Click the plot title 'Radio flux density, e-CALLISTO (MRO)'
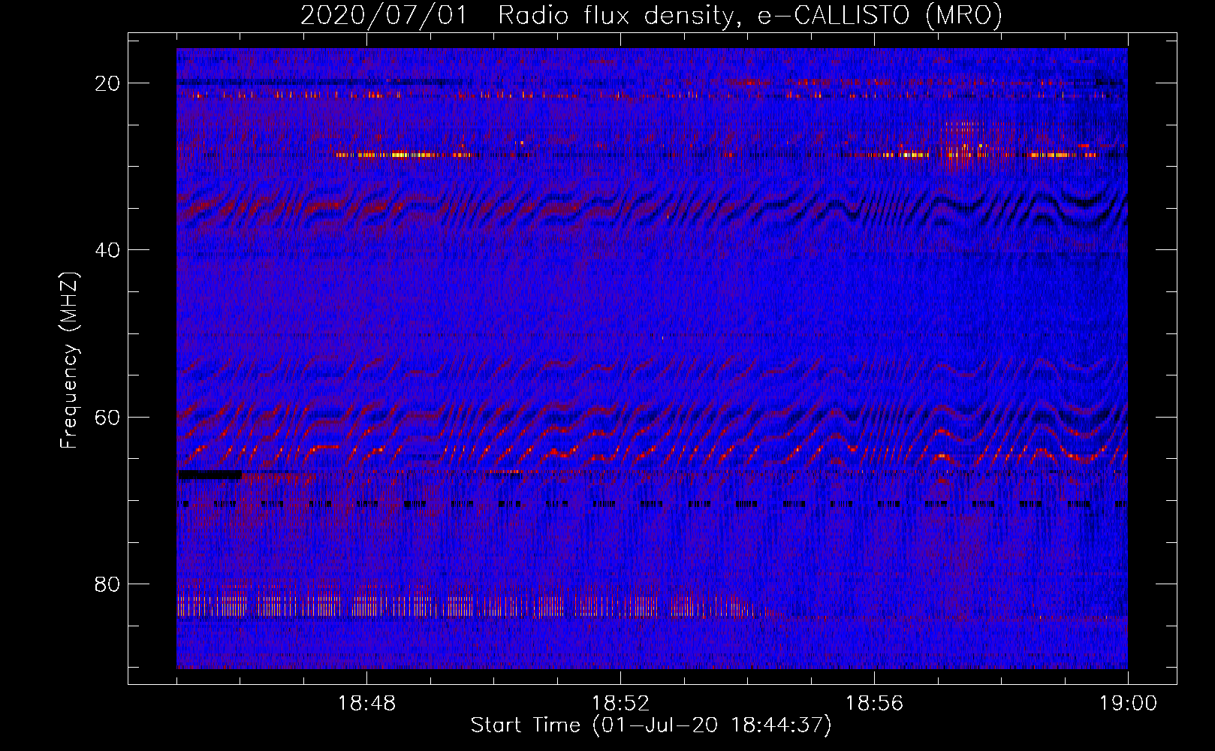This screenshot has height=751, width=1215. coord(750,15)
